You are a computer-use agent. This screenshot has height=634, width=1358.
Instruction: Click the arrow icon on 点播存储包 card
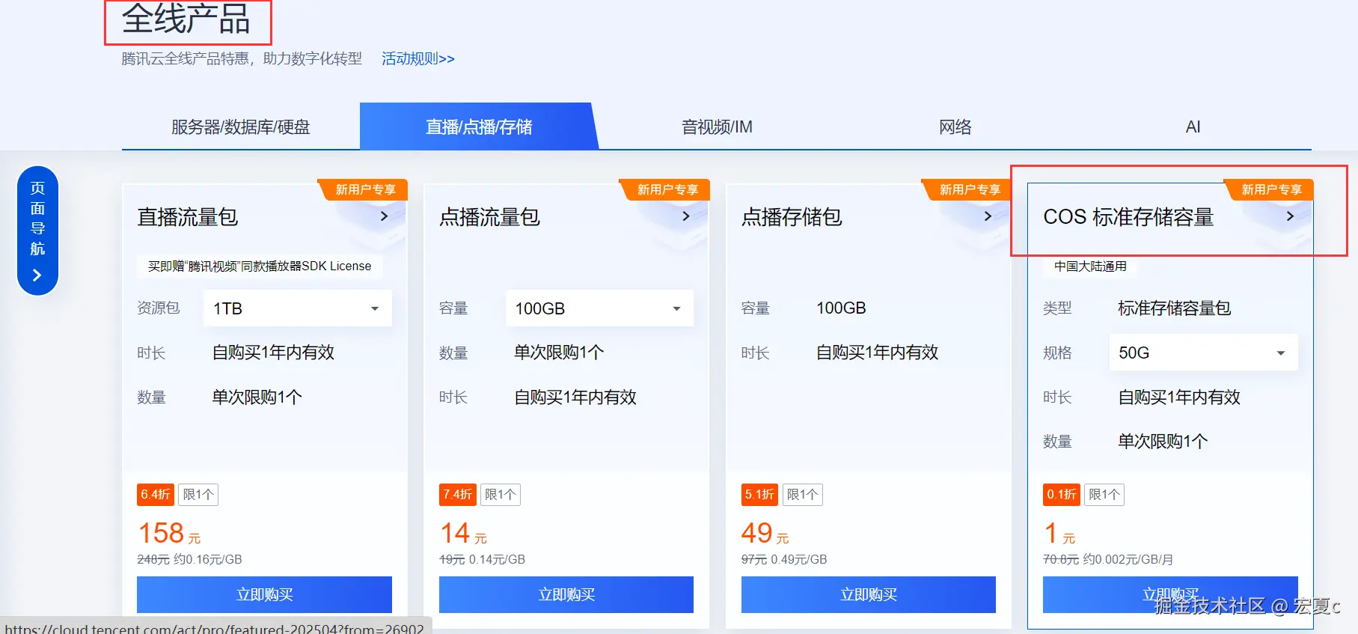click(x=988, y=216)
